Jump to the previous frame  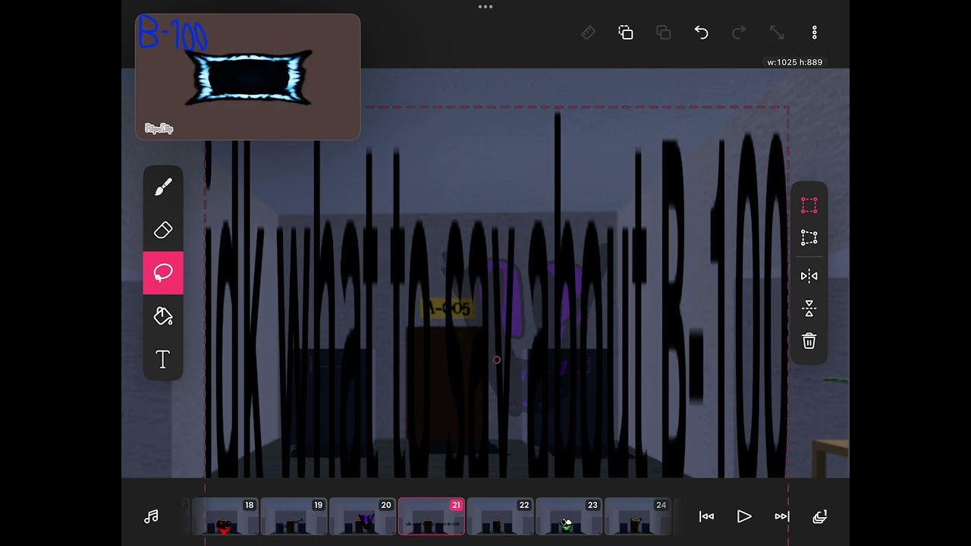(x=706, y=516)
